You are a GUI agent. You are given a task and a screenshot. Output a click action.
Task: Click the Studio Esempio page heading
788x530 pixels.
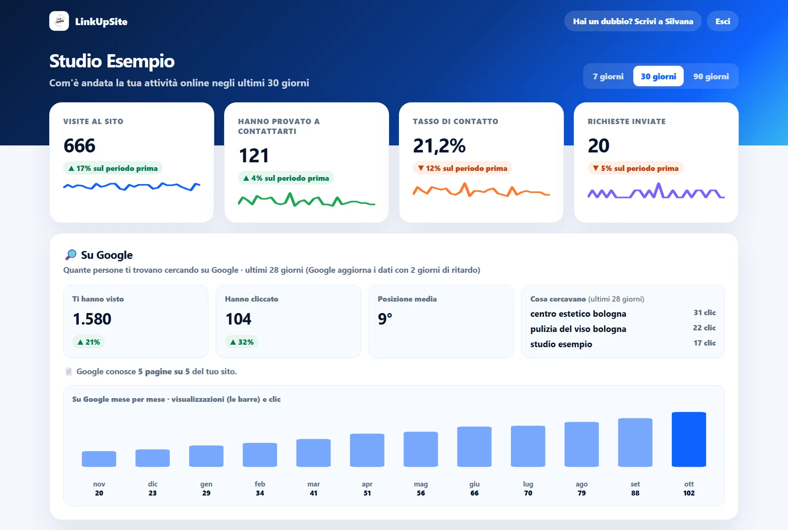(x=112, y=61)
